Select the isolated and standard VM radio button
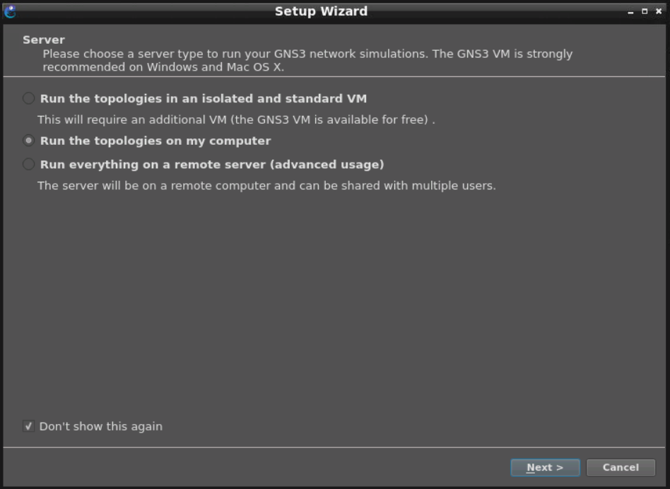Viewport: 670px width, 489px height. pyautogui.click(x=28, y=99)
